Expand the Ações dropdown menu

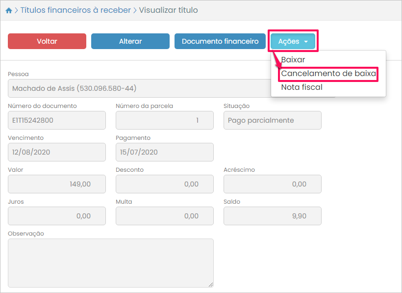[293, 42]
